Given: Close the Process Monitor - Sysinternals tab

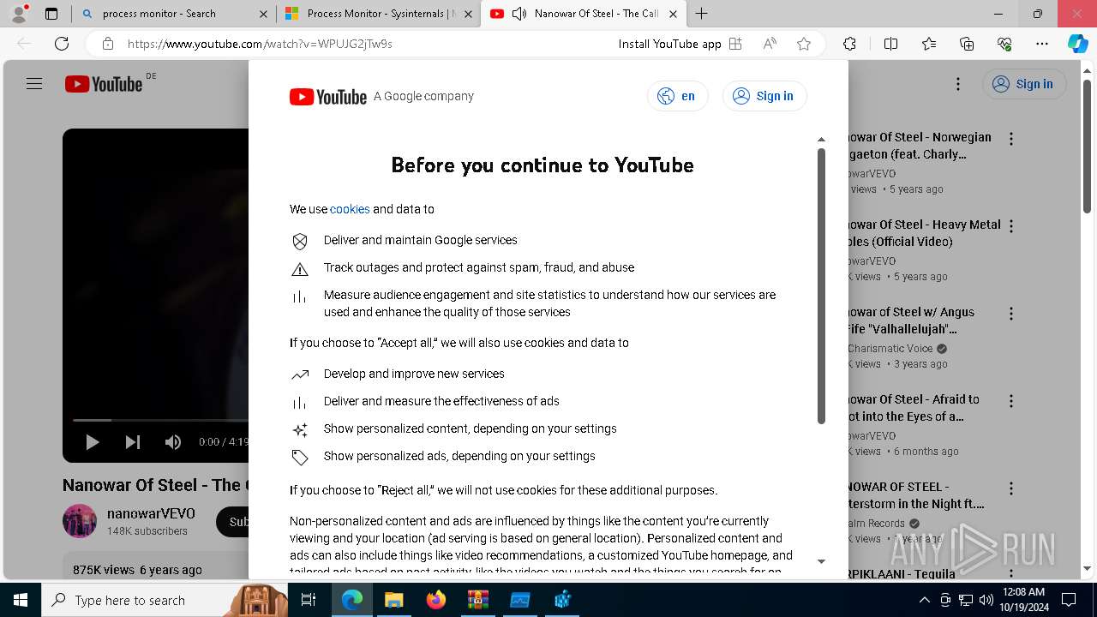Looking at the screenshot, I should [x=468, y=14].
